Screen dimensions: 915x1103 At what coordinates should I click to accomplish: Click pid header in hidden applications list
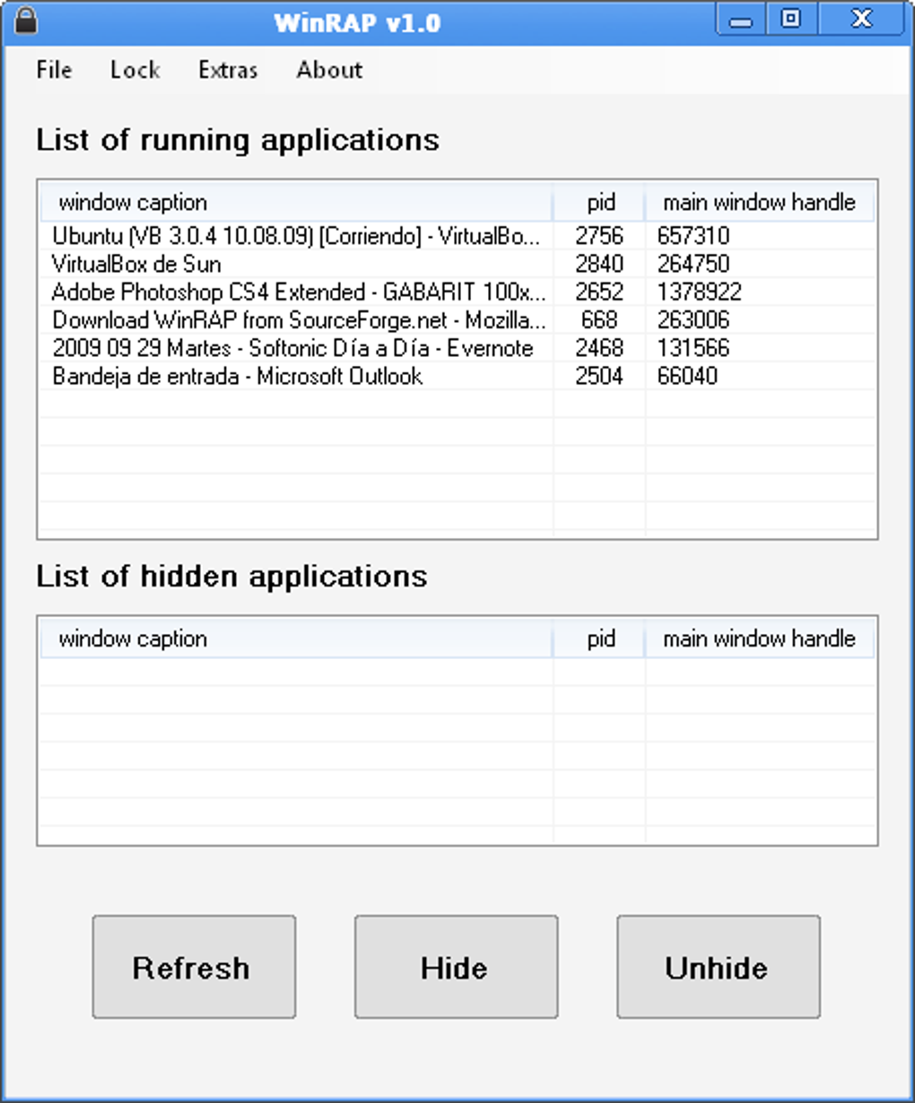click(599, 639)
